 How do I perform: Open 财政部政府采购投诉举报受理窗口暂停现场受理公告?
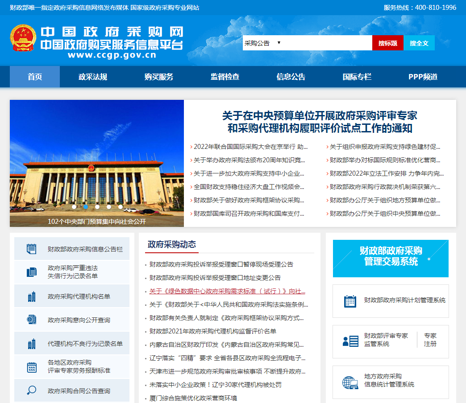pyautogui.click(x=221, y=264)
